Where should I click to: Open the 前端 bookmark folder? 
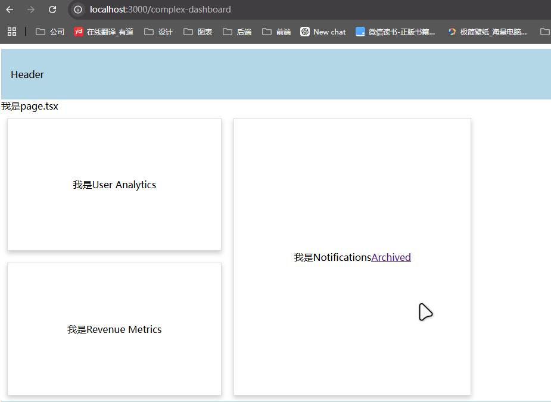click(276, 32)
